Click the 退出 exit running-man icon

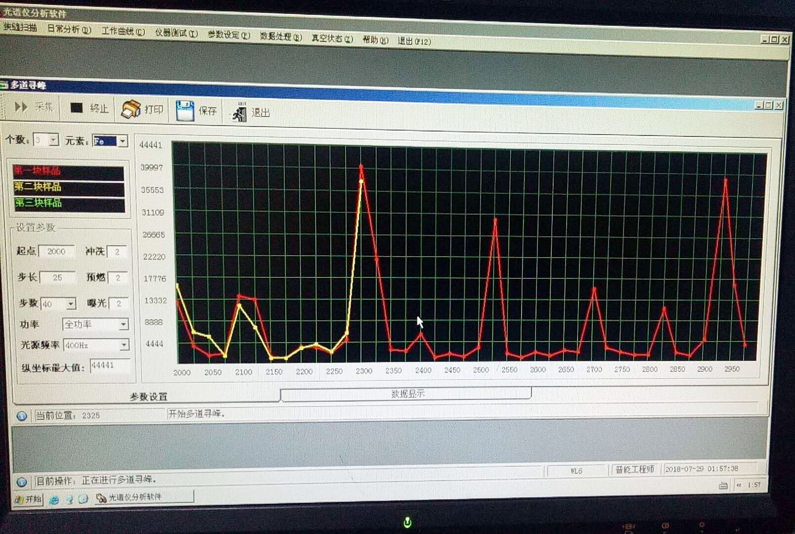239,113
